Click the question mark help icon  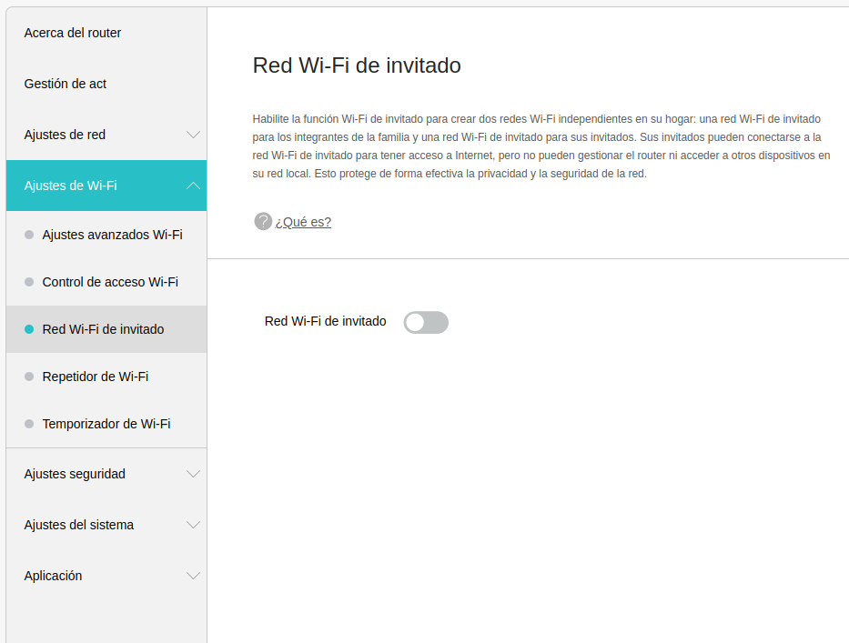[263, 221]
